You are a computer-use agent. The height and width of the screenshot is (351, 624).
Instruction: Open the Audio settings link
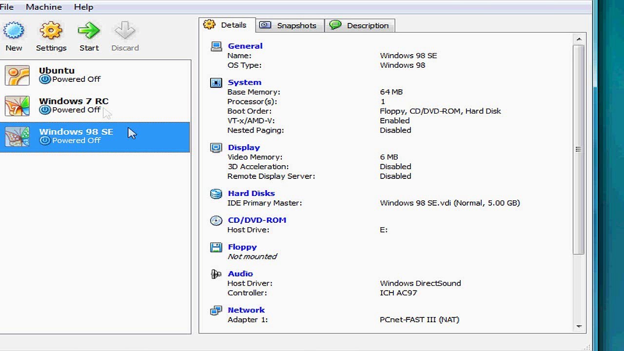[240, 274]
